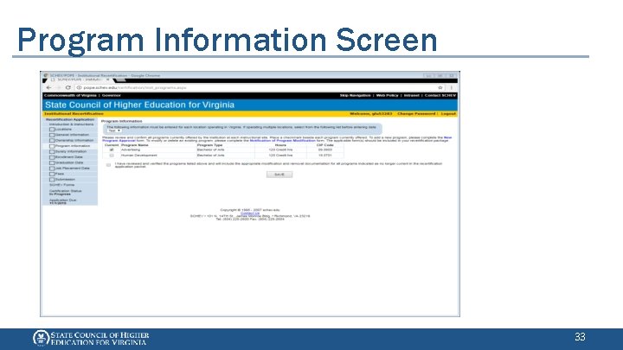The width and height of the screenshot is (623, 350).
Task: Click the SAVE button
Action: coord(279,175)
